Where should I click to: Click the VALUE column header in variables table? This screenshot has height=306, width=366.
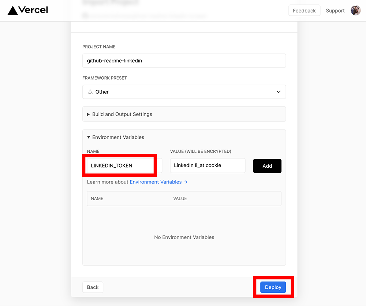pyautogui.click(x=180, y=198)
